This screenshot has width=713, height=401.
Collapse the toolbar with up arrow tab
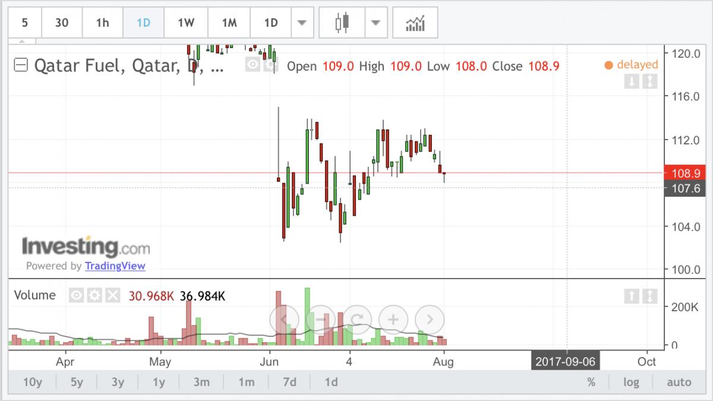click(x=22, y=42)
